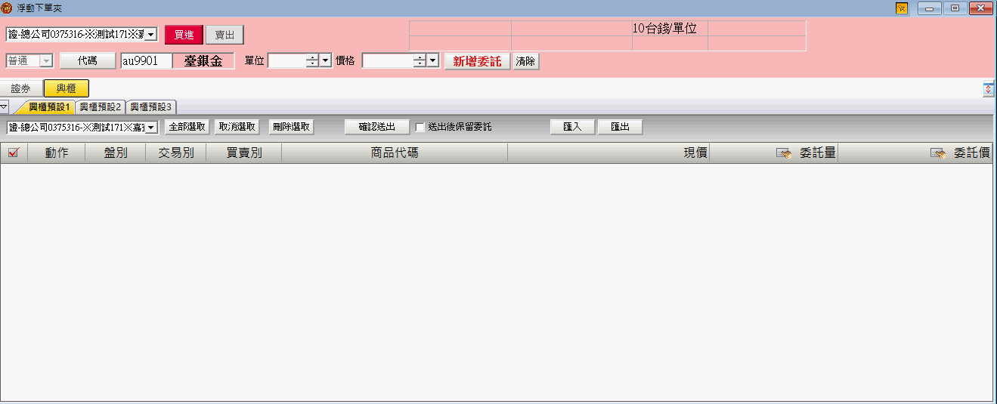The height and width of the screenshot is (404, 997).
Task: Click the 單位 quantity input field
Action: click(287, 61)
